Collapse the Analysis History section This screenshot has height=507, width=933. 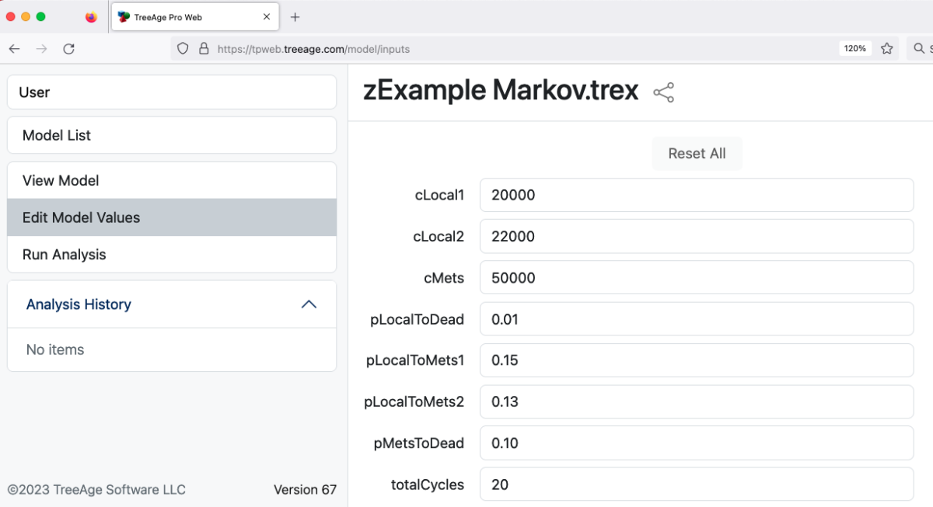[x=309, y=304]
